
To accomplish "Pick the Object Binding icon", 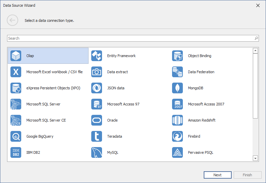I will 177,56.
